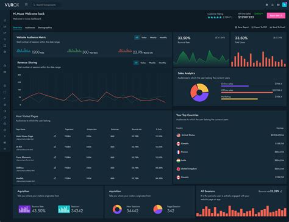Click the green area chart in Bounce Rate card
Viewport: 289px width, 222px height.
coord(201,58)
